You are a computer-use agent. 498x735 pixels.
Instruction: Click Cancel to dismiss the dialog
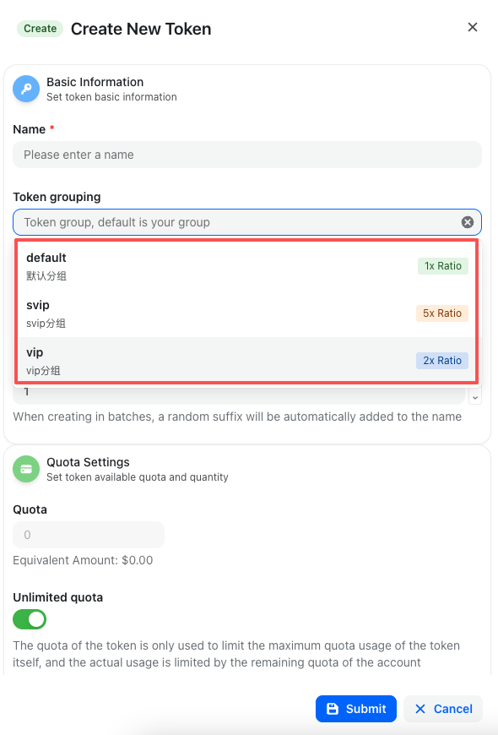coord(442,709)
